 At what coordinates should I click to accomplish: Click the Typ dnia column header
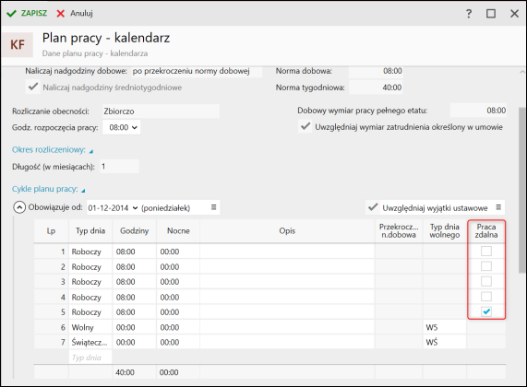[90, 231]
